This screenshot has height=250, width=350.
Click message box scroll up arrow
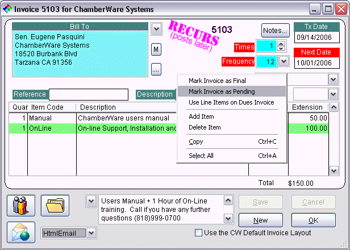pyautogui.click(x=228, y=201)
